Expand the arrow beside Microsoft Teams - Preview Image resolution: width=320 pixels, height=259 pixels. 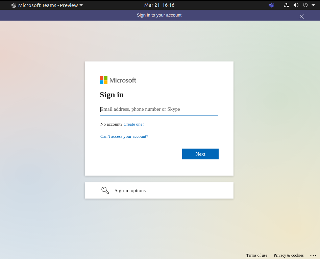point(81,5)
